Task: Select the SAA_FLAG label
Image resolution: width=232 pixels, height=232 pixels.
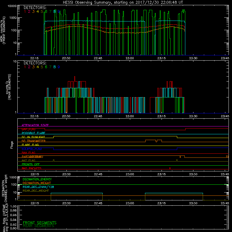Action: [28, 153]
